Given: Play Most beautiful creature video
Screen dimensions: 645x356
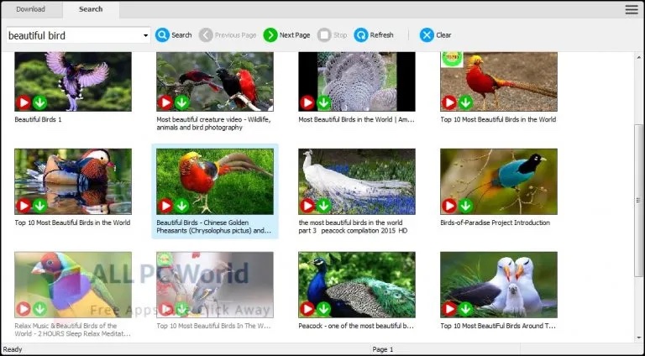Looking at the screenshot, I should [165, 102].
